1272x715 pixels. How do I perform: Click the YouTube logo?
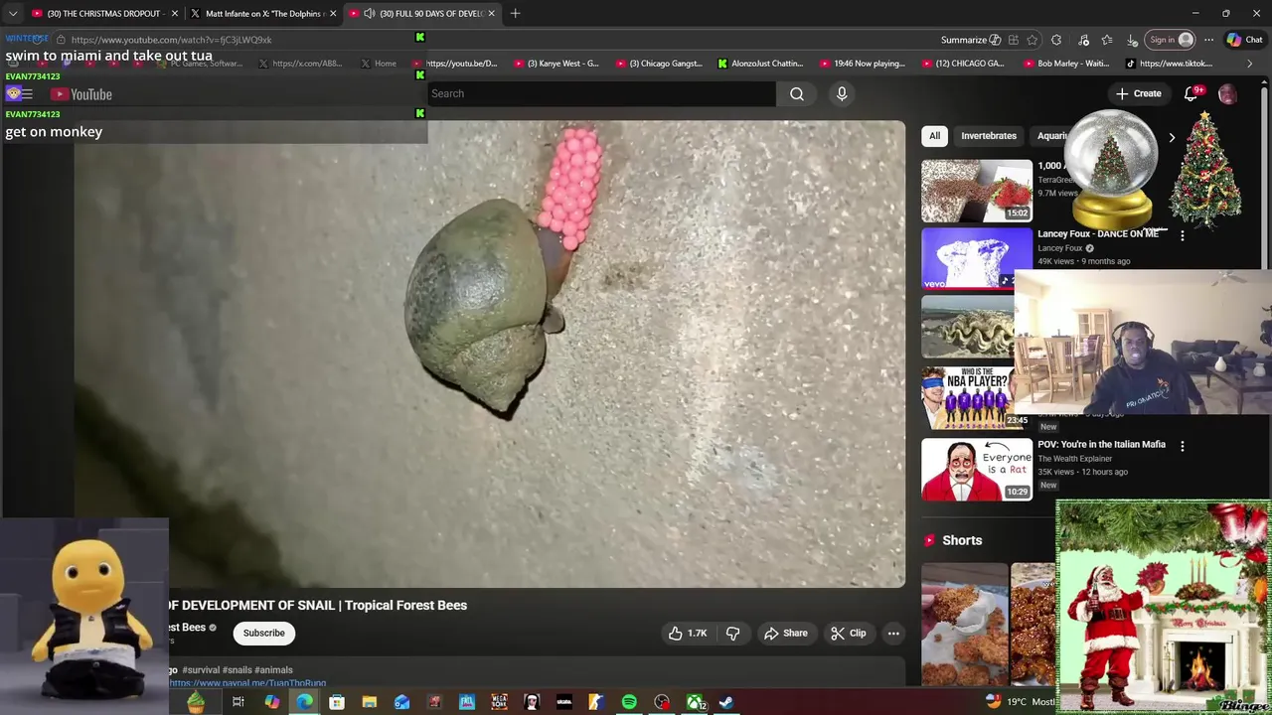coord(81,94)
